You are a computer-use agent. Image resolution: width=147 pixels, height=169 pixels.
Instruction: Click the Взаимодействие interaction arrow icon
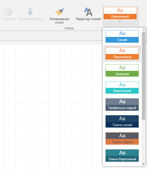click(x=30, y=12)
